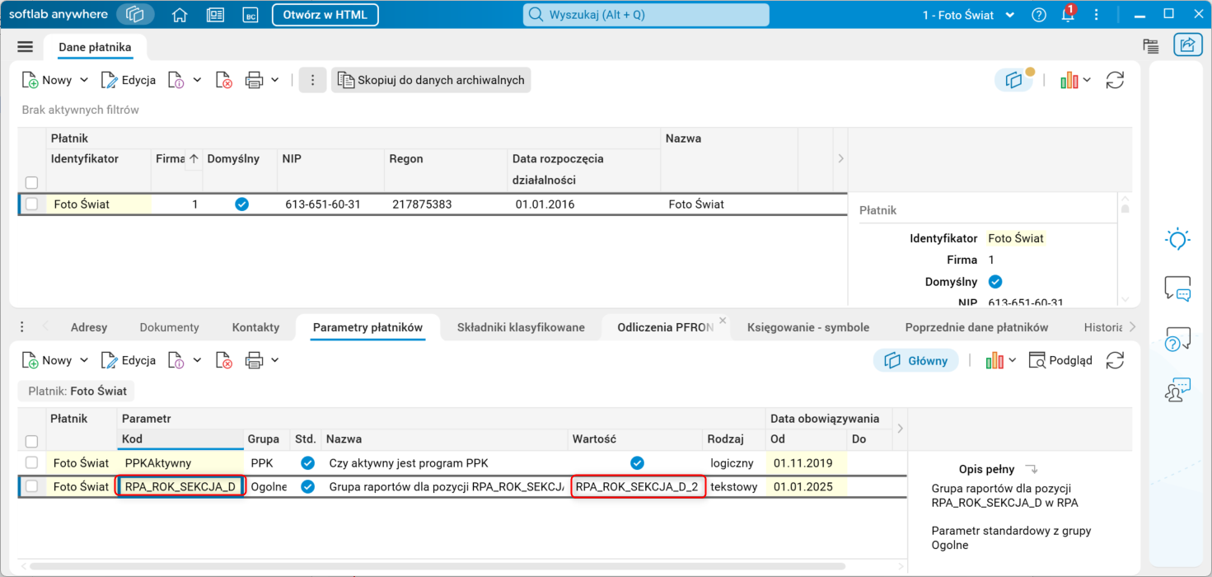Switch to Poprzednie dane płatników tab

pyautogui.click(x=976, y=327)
